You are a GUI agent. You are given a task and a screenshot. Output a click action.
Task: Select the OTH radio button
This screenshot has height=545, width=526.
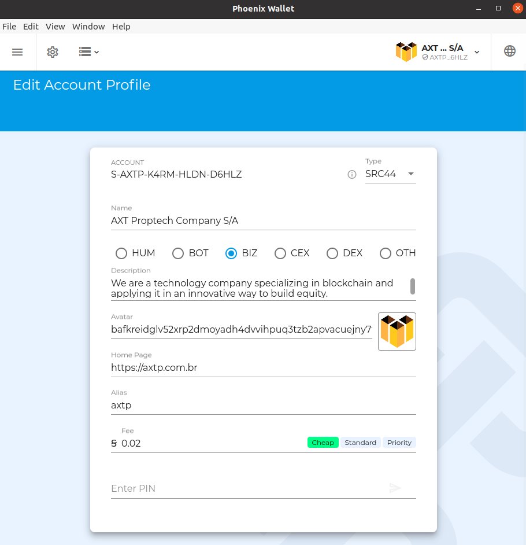(385, 253)
